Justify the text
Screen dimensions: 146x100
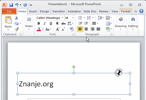point(98,29)
